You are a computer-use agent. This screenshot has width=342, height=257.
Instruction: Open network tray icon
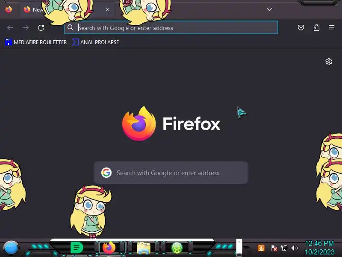pos(284,248)
